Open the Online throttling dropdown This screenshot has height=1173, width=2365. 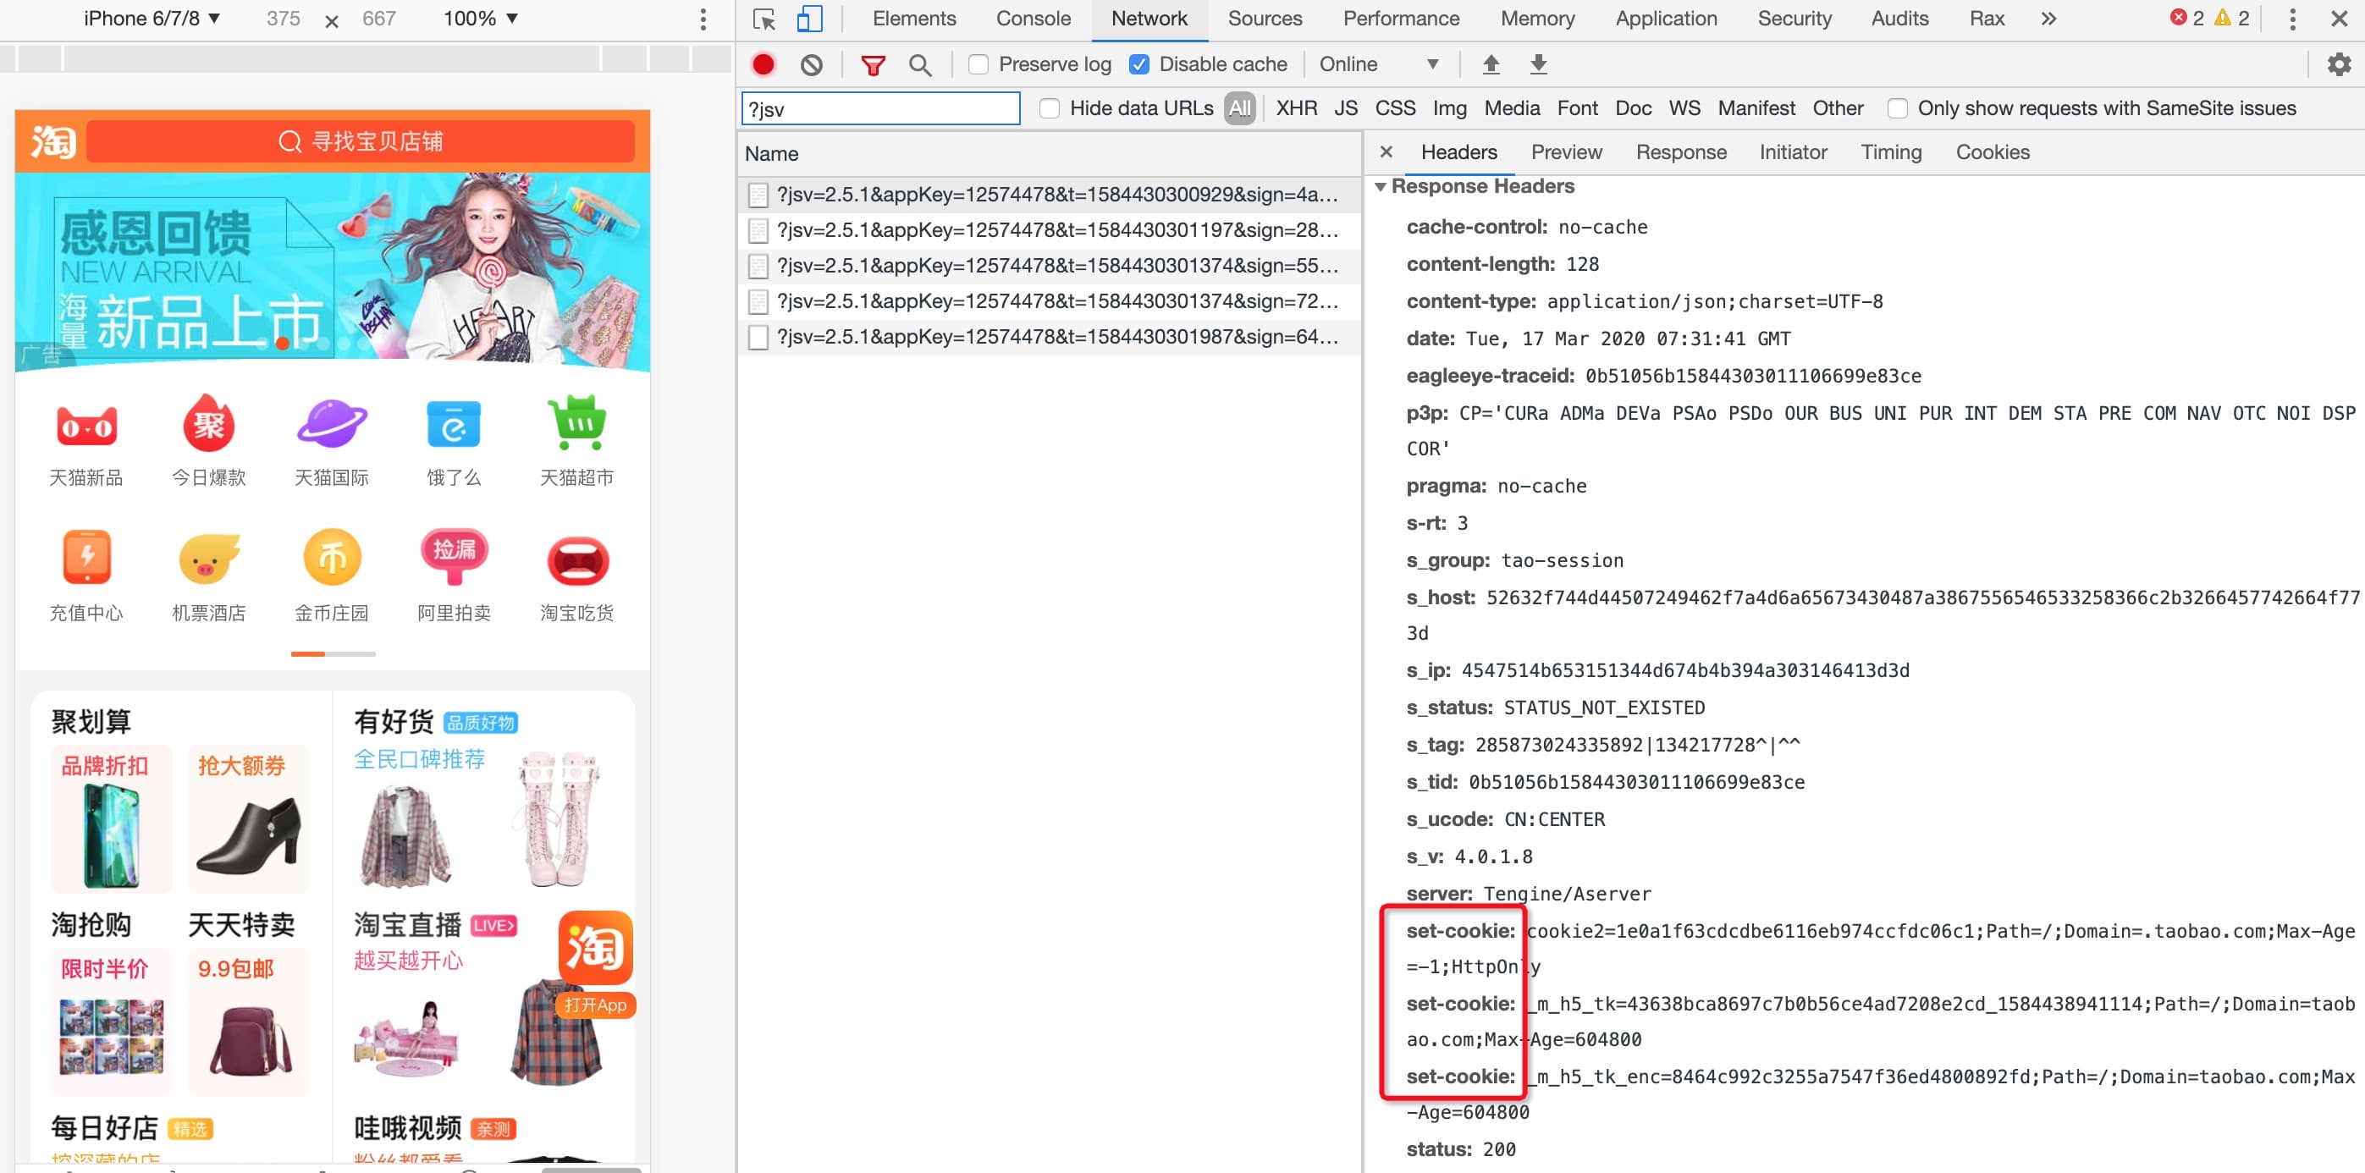pos(1377,64)
